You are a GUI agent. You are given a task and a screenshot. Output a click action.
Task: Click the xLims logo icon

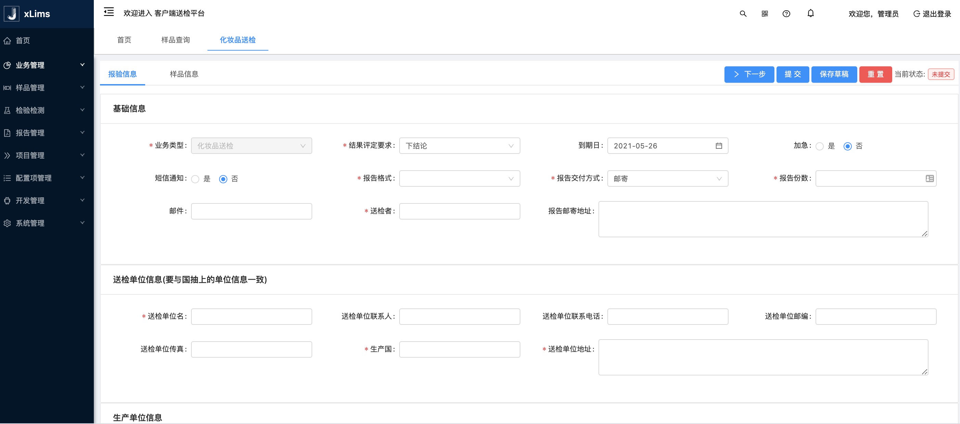click(12, 14)
